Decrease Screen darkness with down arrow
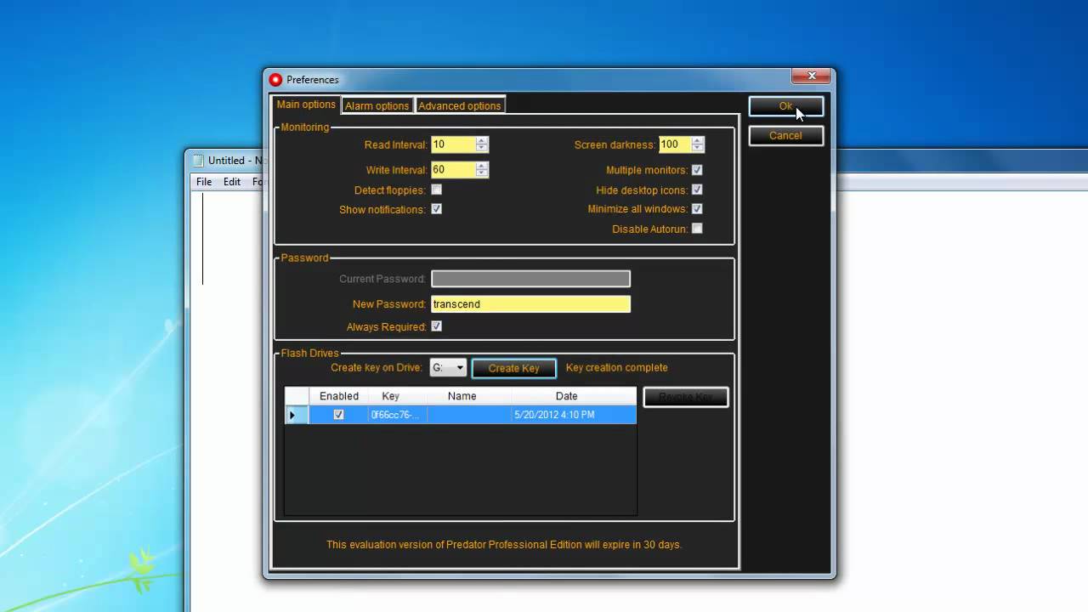Viewport: 1088px width, 612px height. pyautogui.click(x=698, y=149)
